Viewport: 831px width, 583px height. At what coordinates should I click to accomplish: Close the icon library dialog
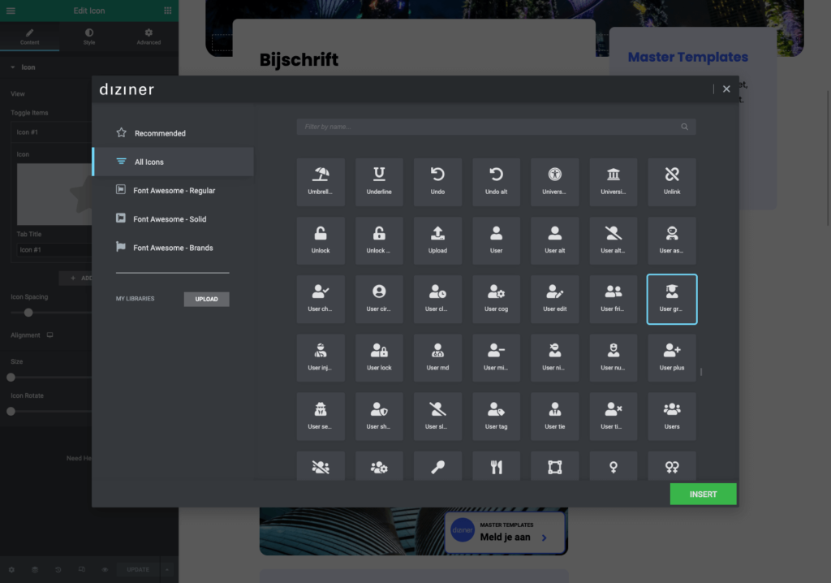click(x=726, y=89)
